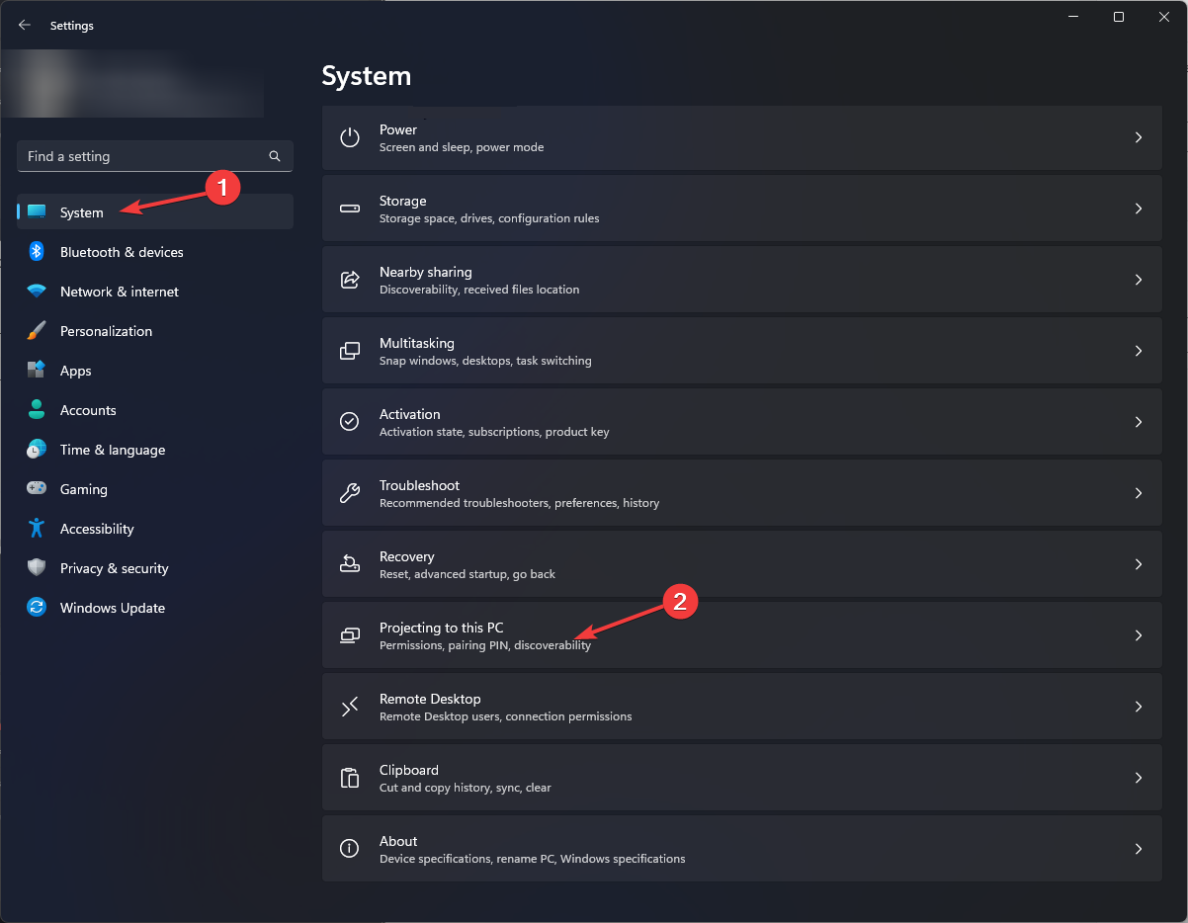The width and height of the screenshot is (1188, 923).
Task: Click the Storage drive icon
Action: [350, 209]
